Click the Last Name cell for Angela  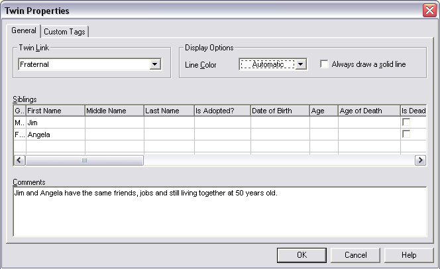click(169, 134)
